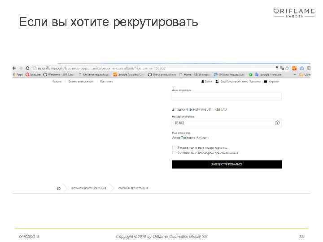Click the translate icon in the address bar
The height and width of the screenshot is (242, 323).
282,68
